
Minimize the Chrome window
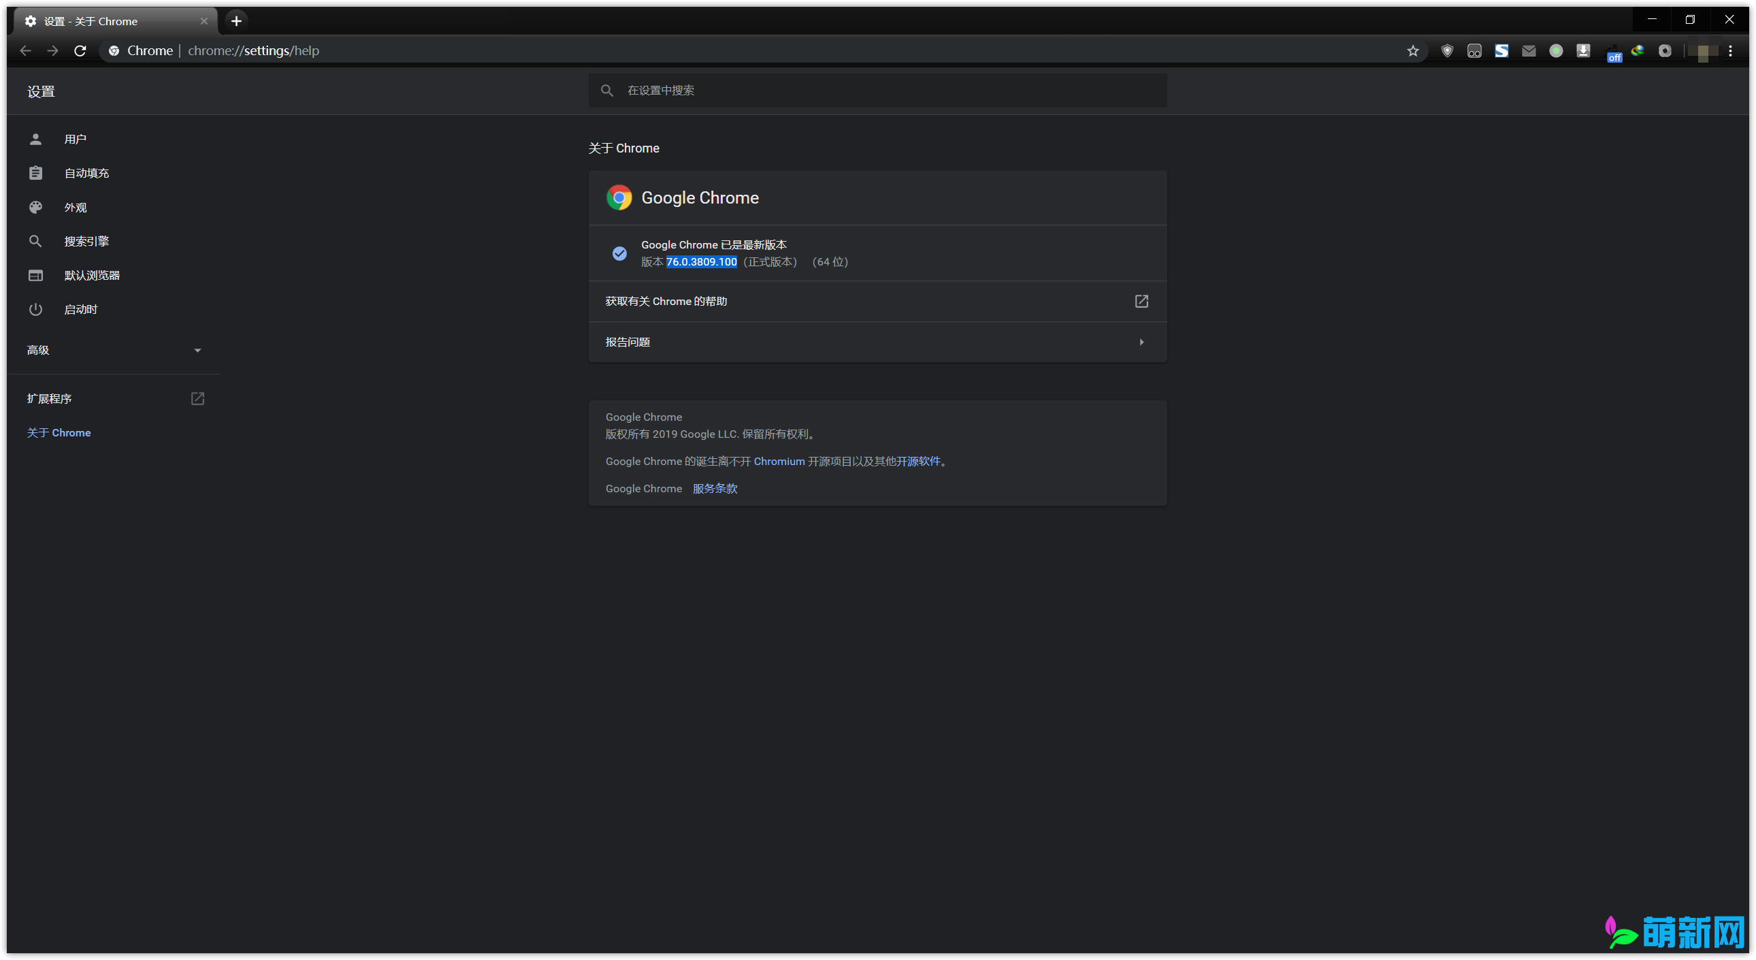pyautogui.click(x=1652, y=20)
